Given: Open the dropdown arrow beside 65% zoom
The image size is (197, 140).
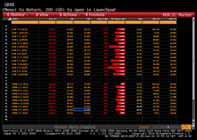Looking at the screenshot, I should 193,127.
